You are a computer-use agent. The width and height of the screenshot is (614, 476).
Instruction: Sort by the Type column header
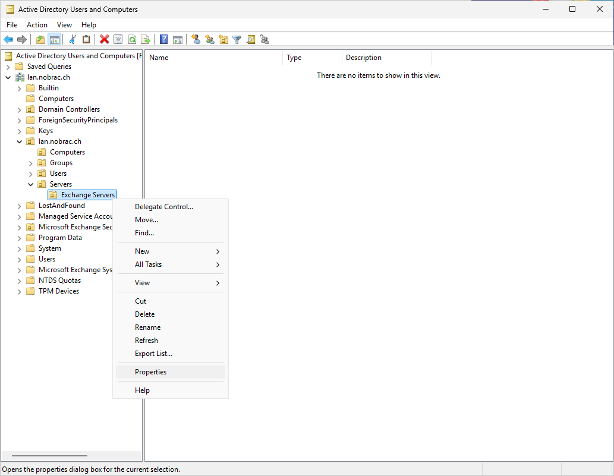(x=312, y=58)
